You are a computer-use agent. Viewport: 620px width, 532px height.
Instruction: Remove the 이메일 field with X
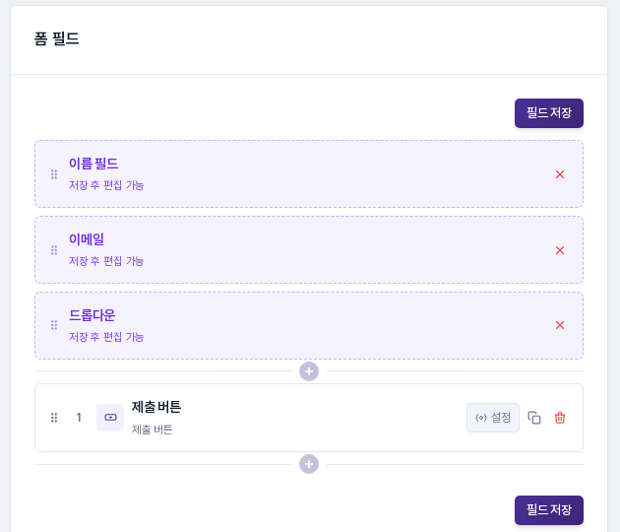click(x=560, y=250)
